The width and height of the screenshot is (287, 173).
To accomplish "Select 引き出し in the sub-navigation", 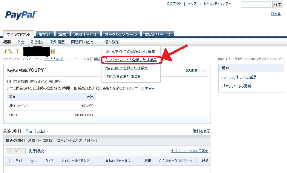I will pos(38,42).
